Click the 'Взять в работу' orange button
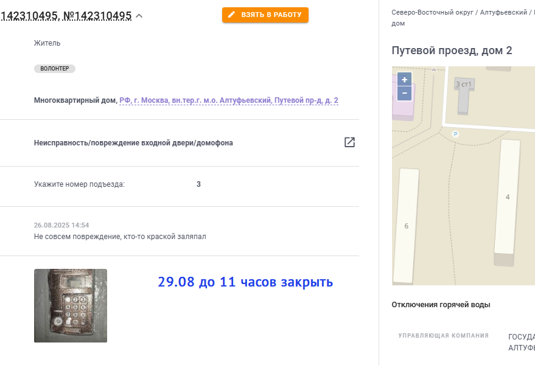 [x=265, y=15]
